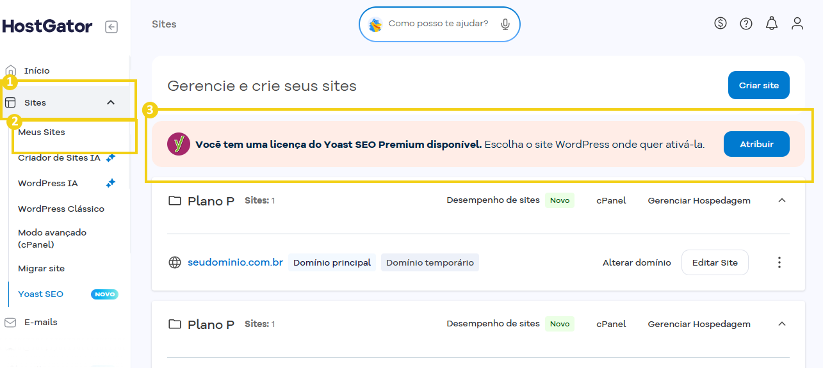Collapse the Sites menu chevron
The image size is (823, 368).
[111, 102]
